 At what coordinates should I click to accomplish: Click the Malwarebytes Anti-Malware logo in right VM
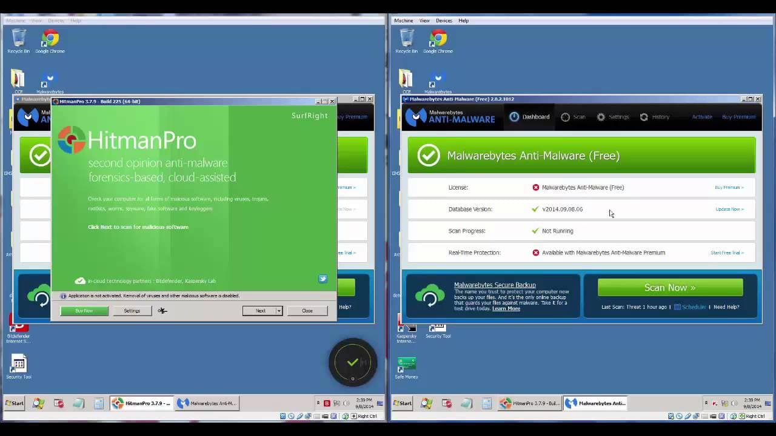coord(450,116)
